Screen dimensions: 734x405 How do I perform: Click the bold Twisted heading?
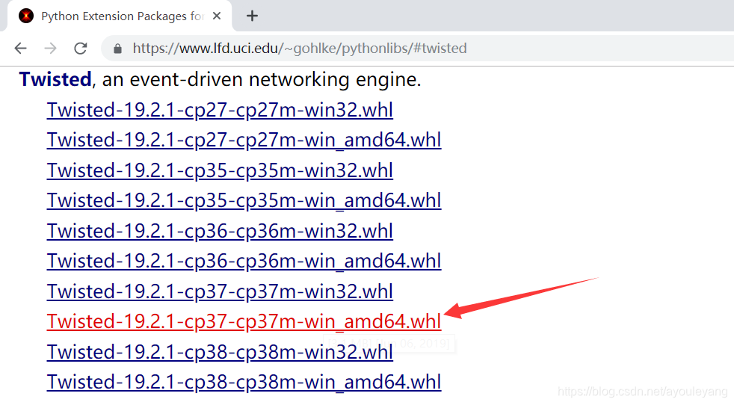click(x=55, y=79)
